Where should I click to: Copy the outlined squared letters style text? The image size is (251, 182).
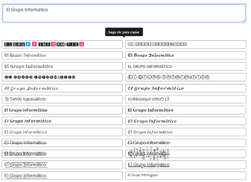[x=185, y=44]
